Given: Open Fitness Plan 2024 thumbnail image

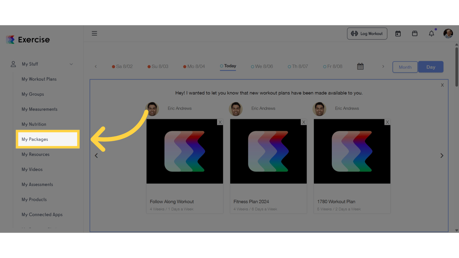Looking at the screenshot, I should coord(268,151).
